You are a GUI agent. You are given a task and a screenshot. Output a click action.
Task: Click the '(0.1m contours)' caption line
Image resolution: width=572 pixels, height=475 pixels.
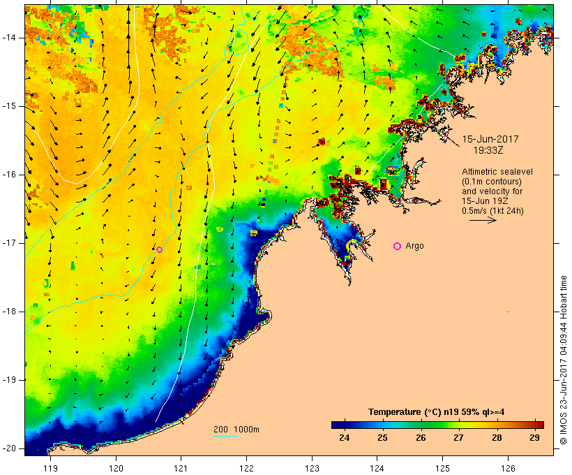pyautogui.click(x=492, y=182)
